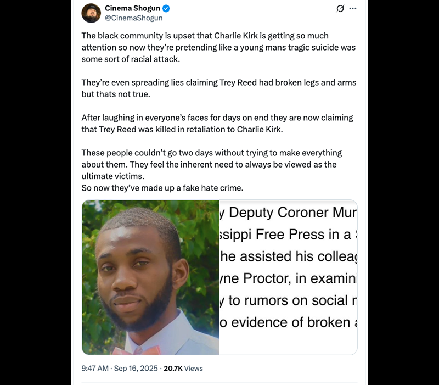Click the Sep 16, 2025 date
The width and height of the screenshot is (439, 385).
[136, 368]
